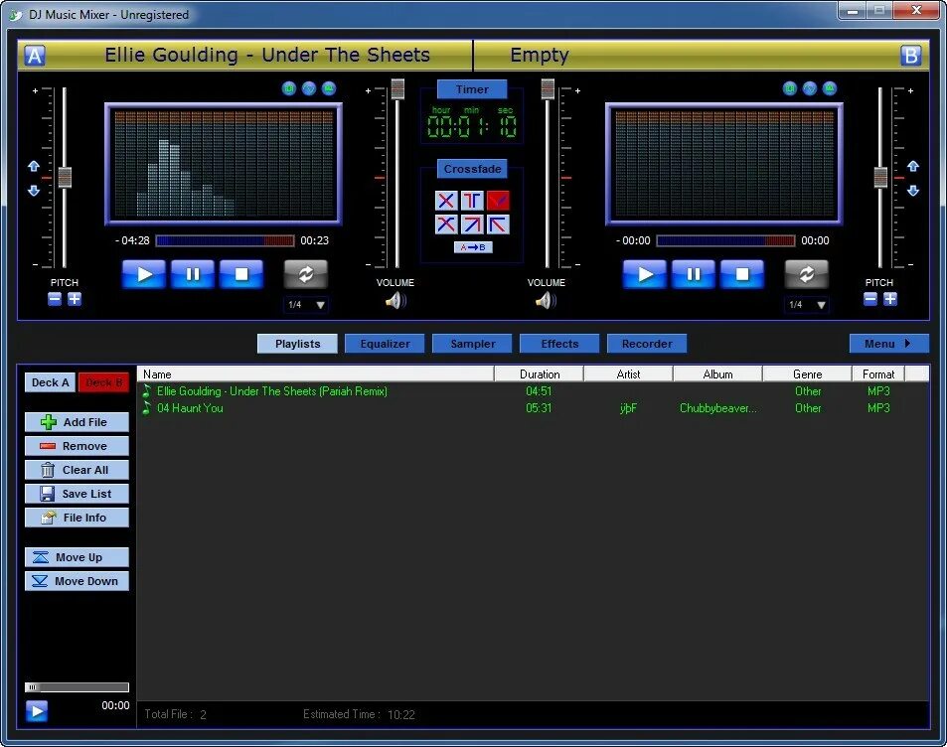Switch to Equalizer tab
This screenshot has height=747, width=947.
click(x=385, y=344)
